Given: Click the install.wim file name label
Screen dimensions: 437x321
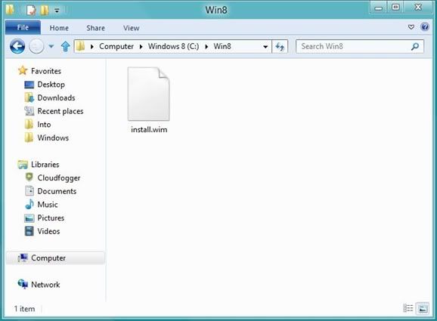Looking at the screenshot, I should tap(149, 130).
